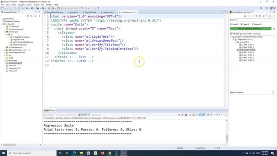Click the New Java Package toolbar icon
Viewport: 277px width, 156px height.
[49, 8]
